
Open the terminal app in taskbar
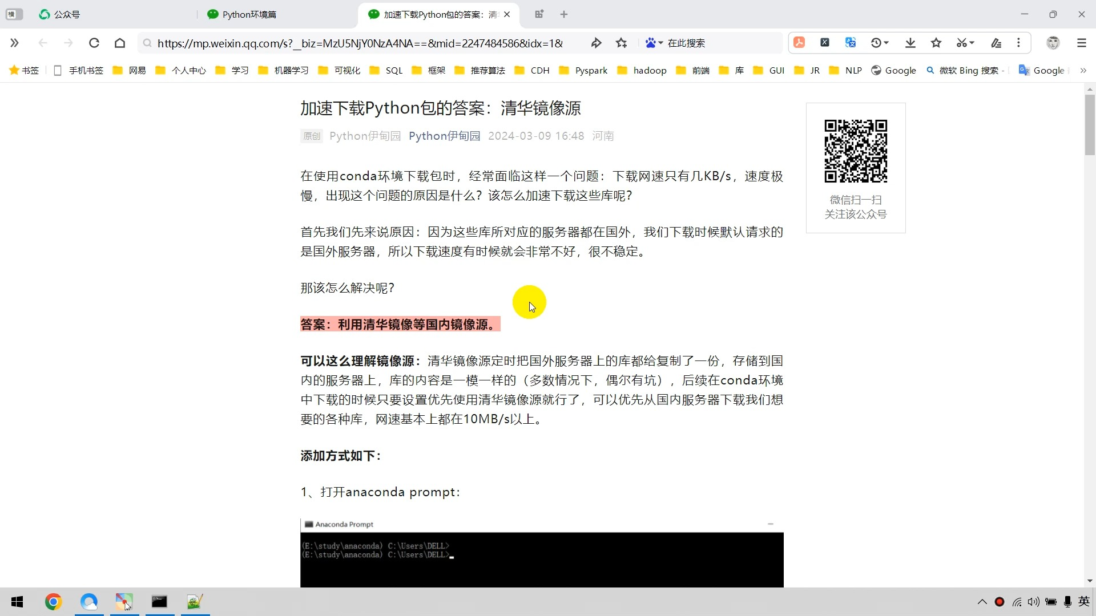click(159, 602)
